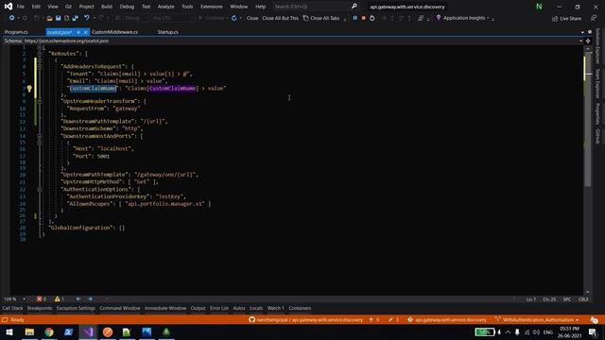Click the Break All pause icon
The image size is (605, 340).
(x=355, y=18)
